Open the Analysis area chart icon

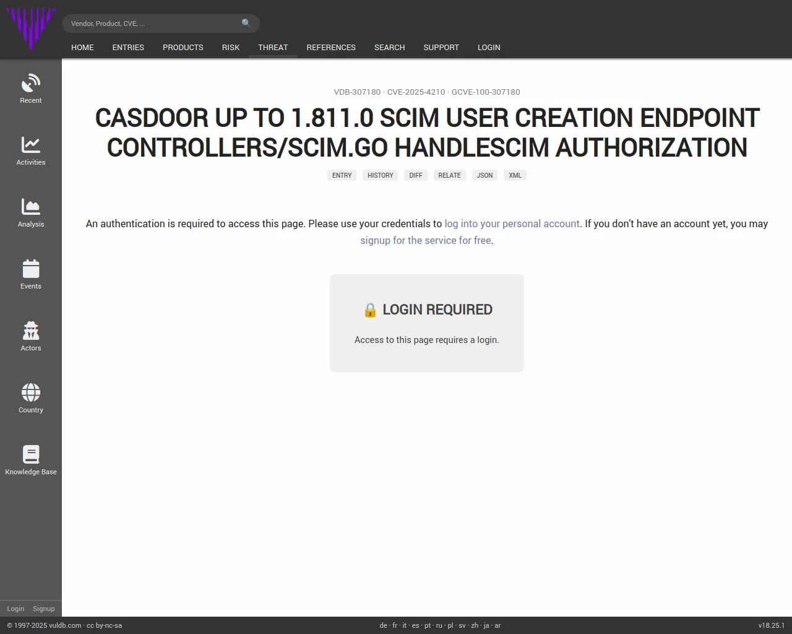point(31,207)
